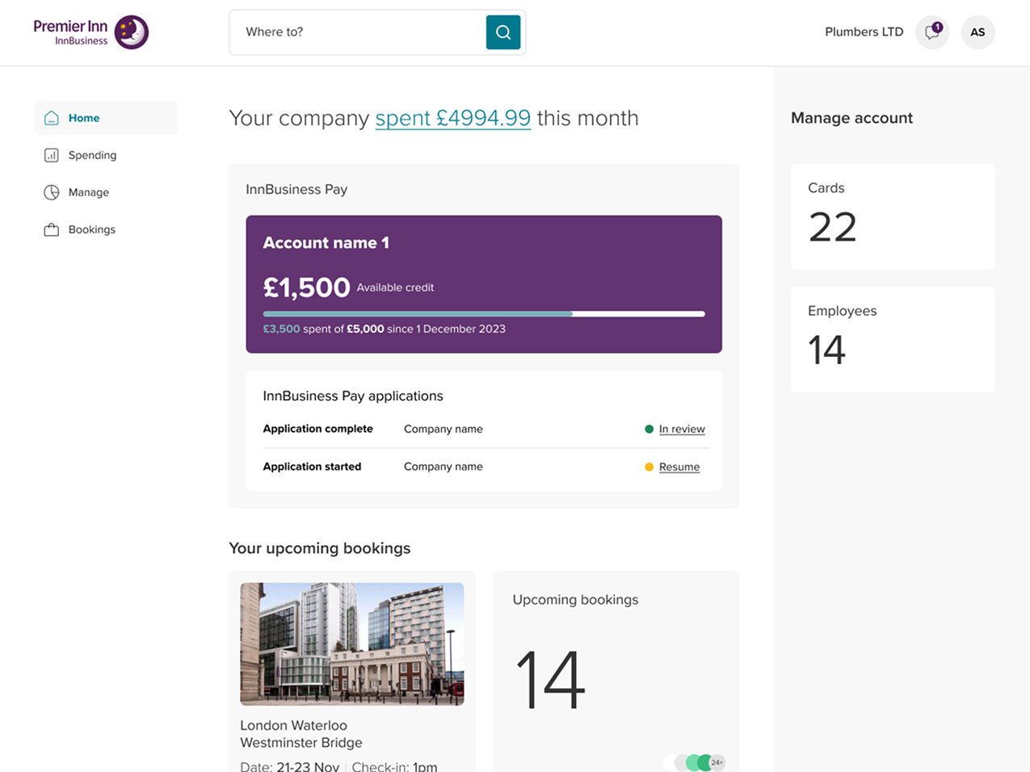Click the Home house icon in sidebar
This screenshot has height=772, width=1030.
click(x=52, y=118)
